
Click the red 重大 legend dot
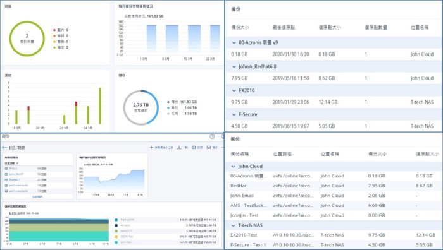(54, 30)
